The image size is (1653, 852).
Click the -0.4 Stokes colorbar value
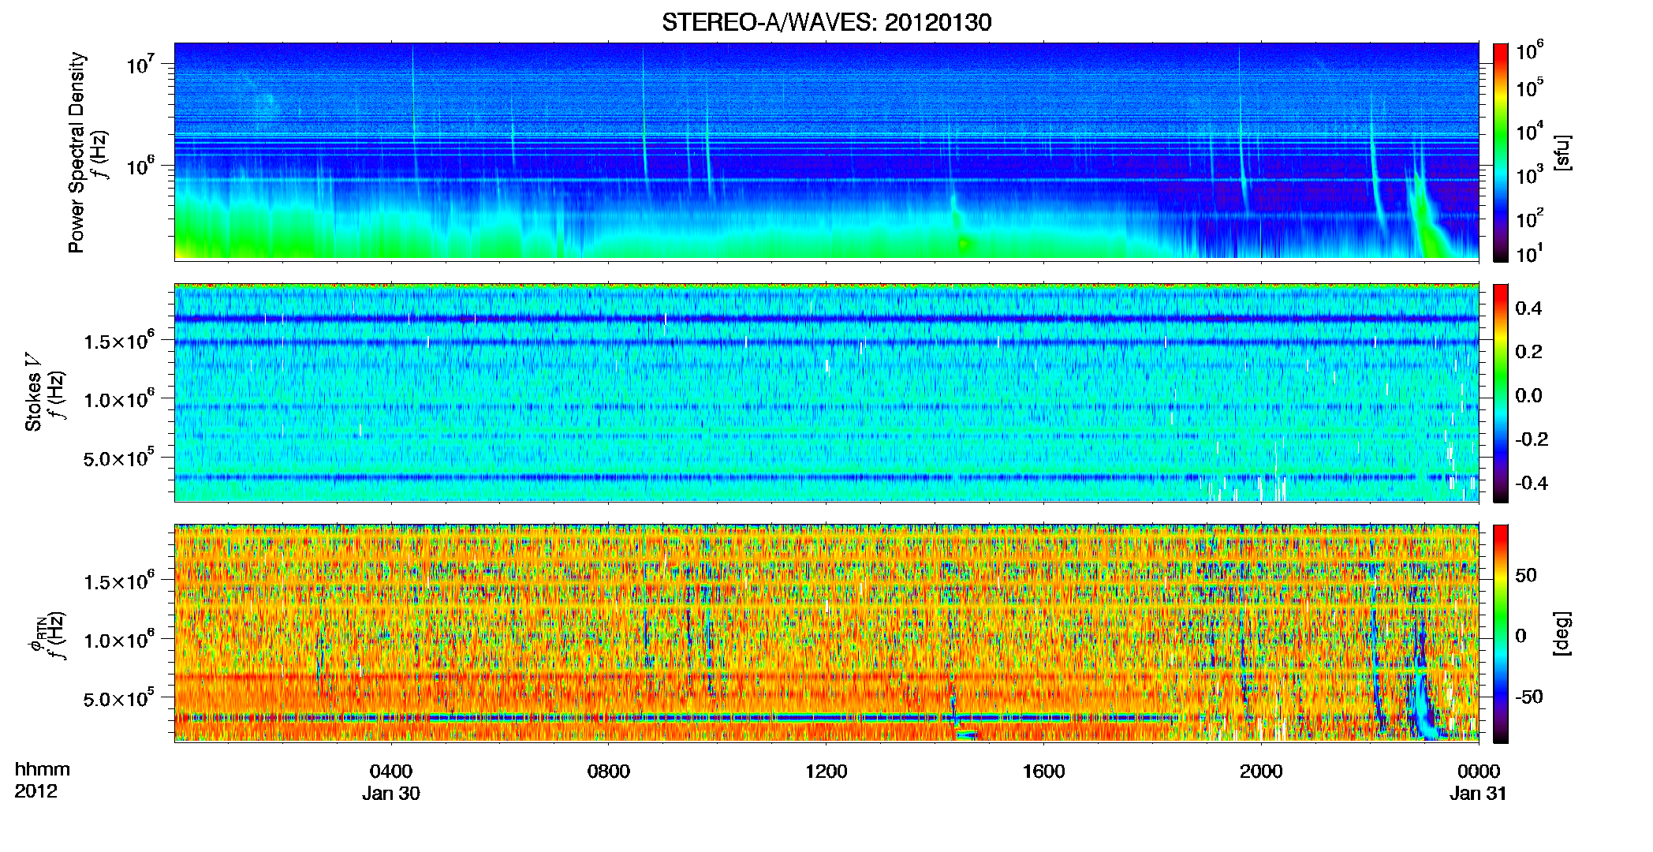coord(1532,483)
